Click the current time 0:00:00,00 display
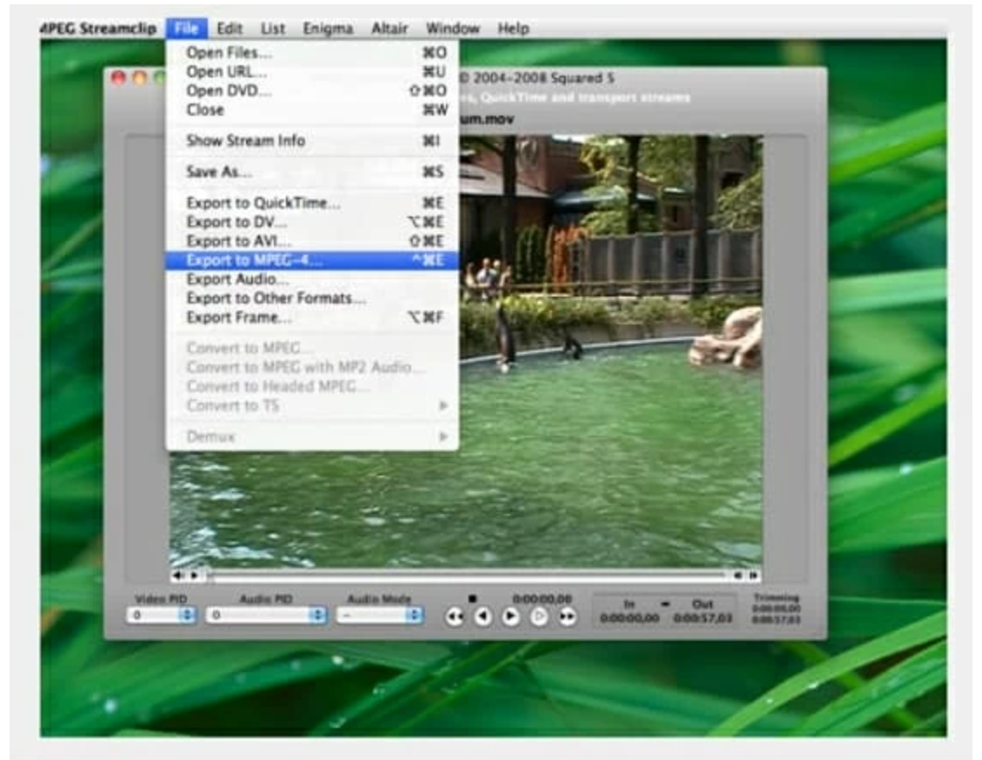 541,599
